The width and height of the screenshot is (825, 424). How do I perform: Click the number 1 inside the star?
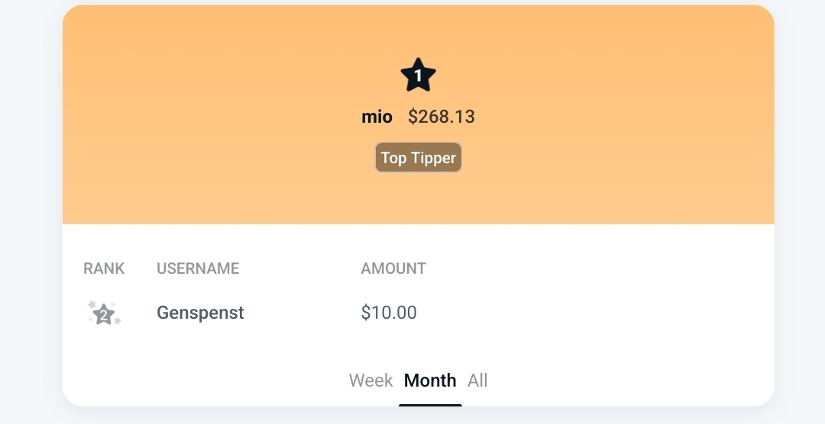[418, 76]
